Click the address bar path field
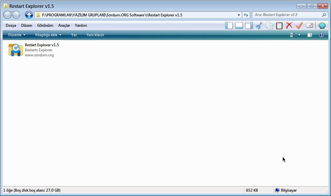The height and width of the screenshot is (196, 331). pos(138,15)
